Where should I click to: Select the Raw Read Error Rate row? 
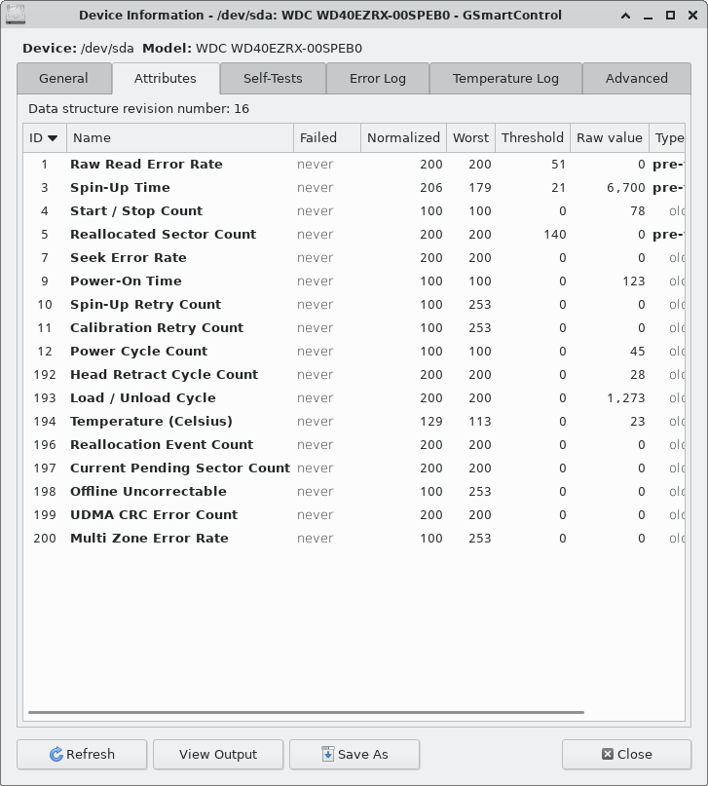(354, 165)
